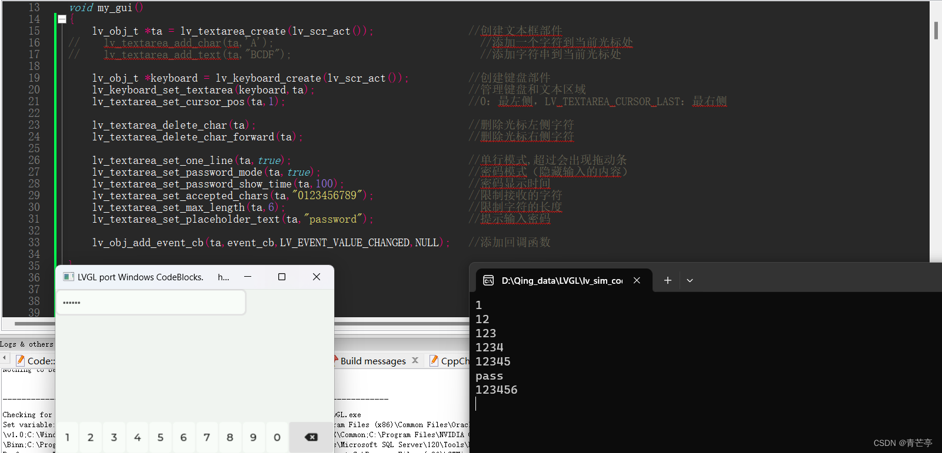Tap key 1 on LVGL keyboard
The image size is (942, 453).
(x=67, y=437)
